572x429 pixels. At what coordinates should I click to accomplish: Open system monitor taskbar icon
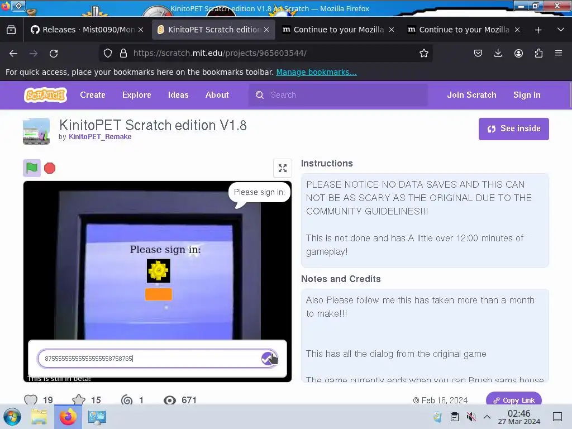[97, 417]
